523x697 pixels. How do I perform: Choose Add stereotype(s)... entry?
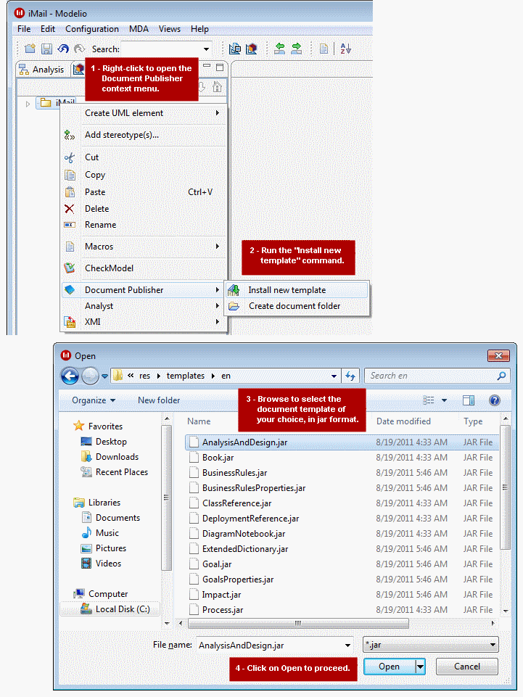[143, 135]
